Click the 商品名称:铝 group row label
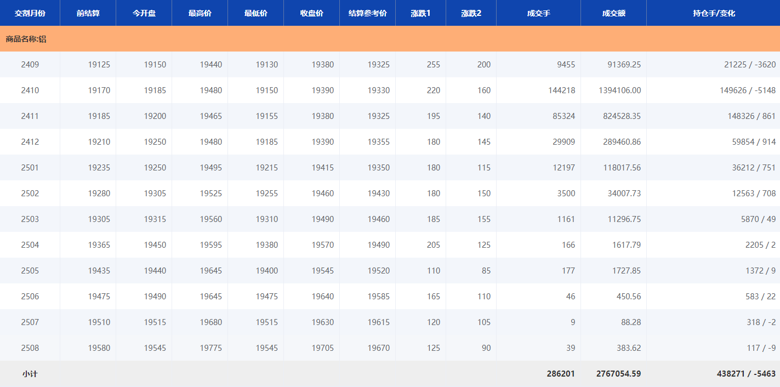The height and width of the screenshot is (387, 780). point(26,39)
